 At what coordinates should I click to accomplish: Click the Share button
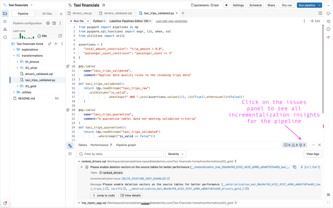(x=271, y=5)
